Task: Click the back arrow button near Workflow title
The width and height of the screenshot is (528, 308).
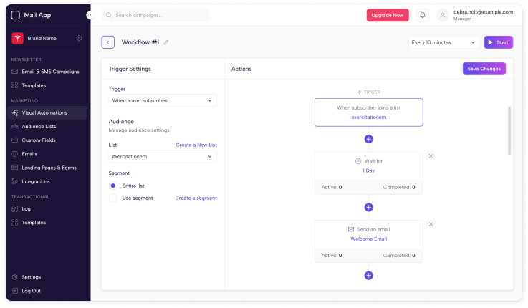Action: pos(108,42)
